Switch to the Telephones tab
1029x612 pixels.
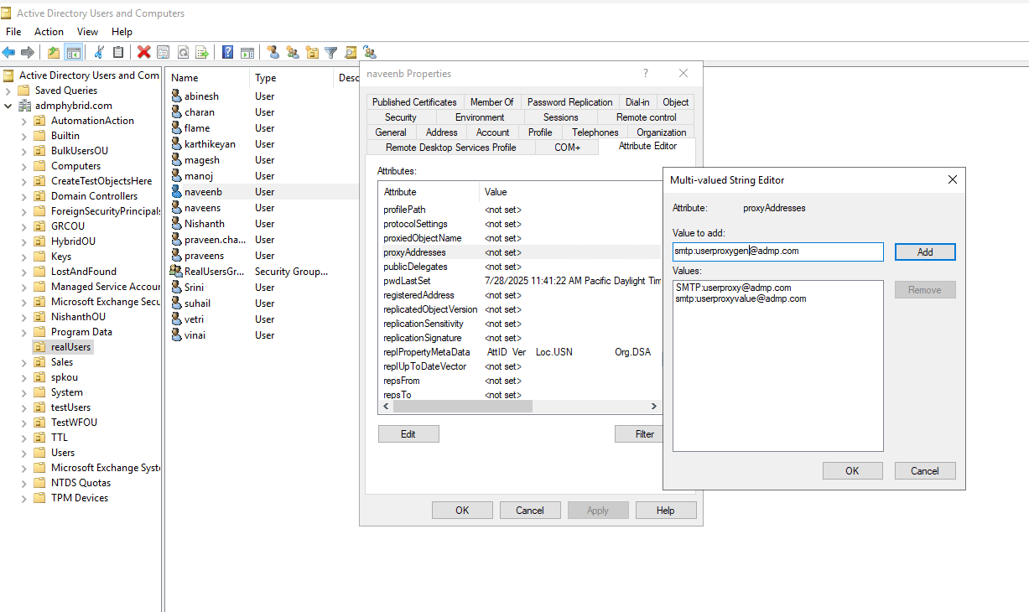click(595, 132)
